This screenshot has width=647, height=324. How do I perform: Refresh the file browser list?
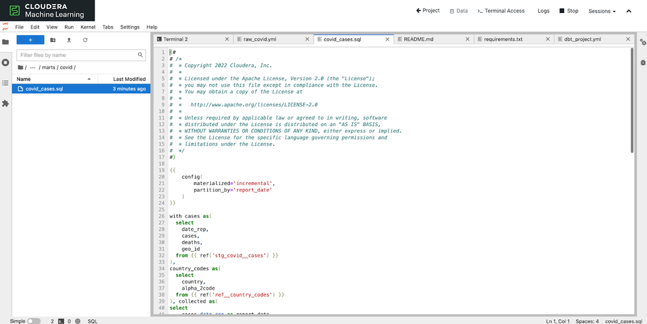(85, 40)
